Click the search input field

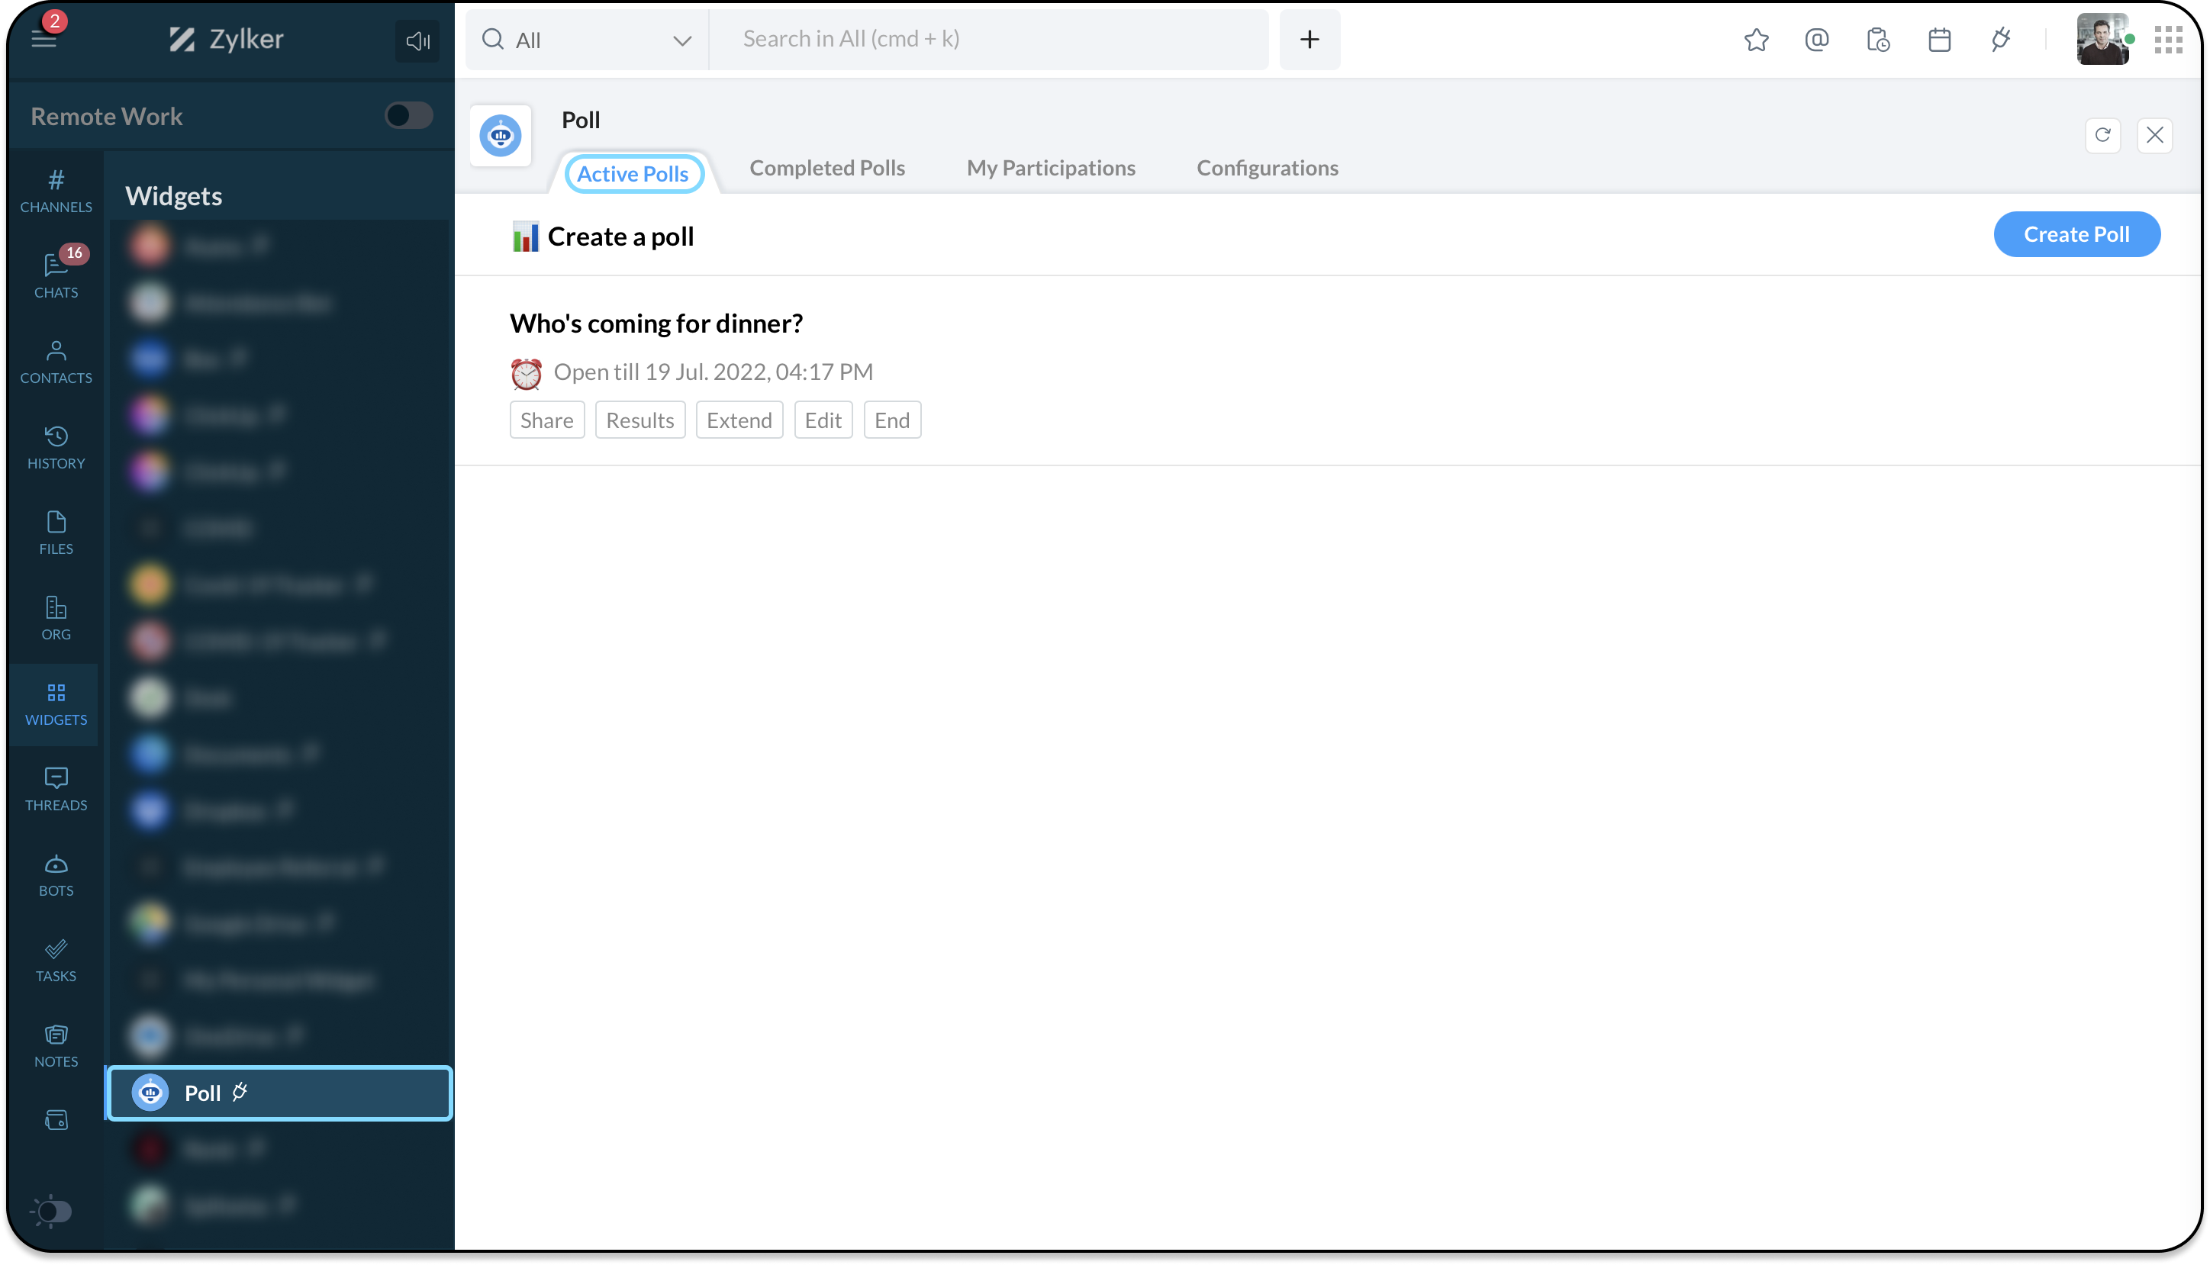tap(987, 40)
